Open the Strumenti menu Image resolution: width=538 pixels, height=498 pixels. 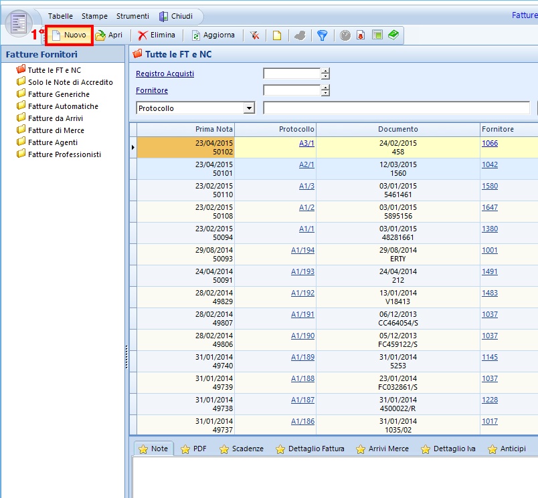(x=132, y=16)
